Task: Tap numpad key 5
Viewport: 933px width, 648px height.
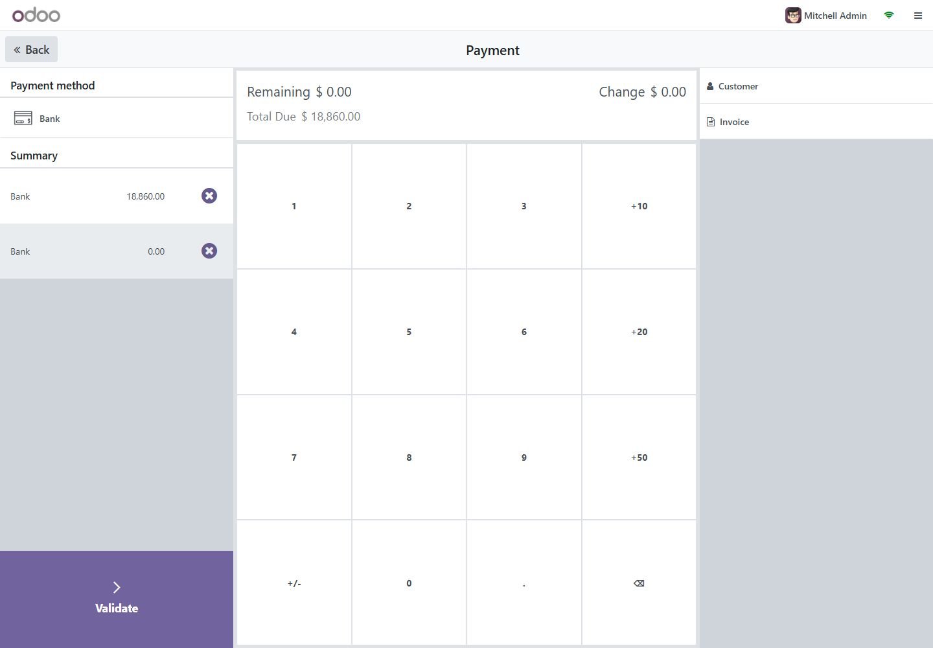Action: click(409, 332)
